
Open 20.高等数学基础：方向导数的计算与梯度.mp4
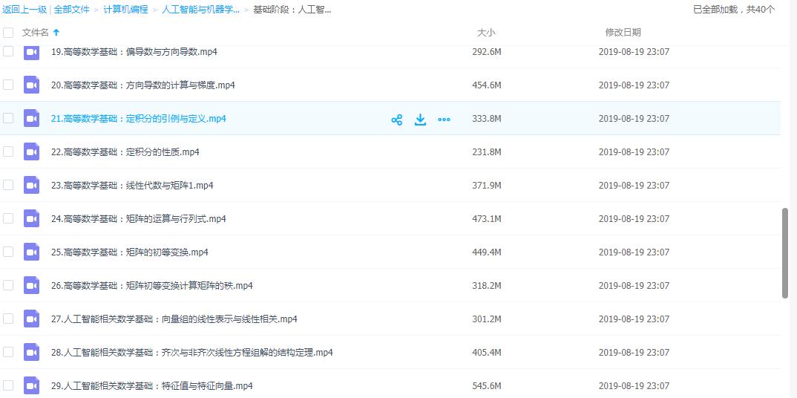click(x=142, y=85)
